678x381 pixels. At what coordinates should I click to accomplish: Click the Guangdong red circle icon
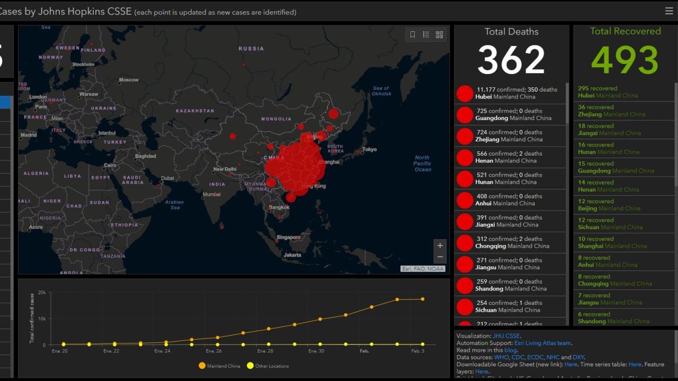tap(465, 115)
